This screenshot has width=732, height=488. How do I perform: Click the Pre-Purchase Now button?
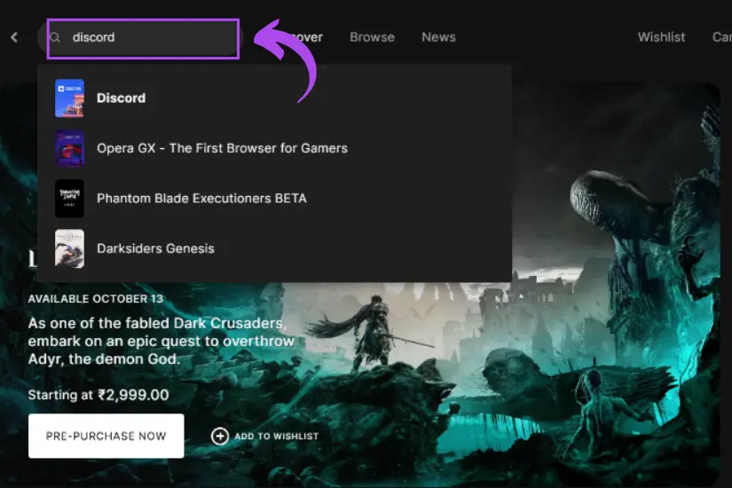(106, 436)
